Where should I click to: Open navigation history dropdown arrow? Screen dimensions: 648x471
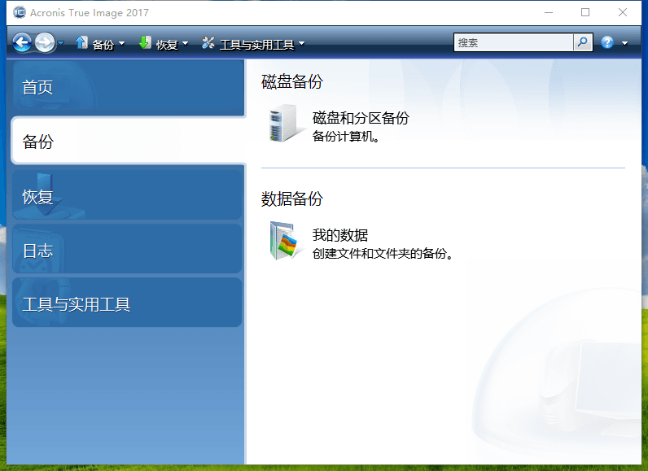click(61, 42)
